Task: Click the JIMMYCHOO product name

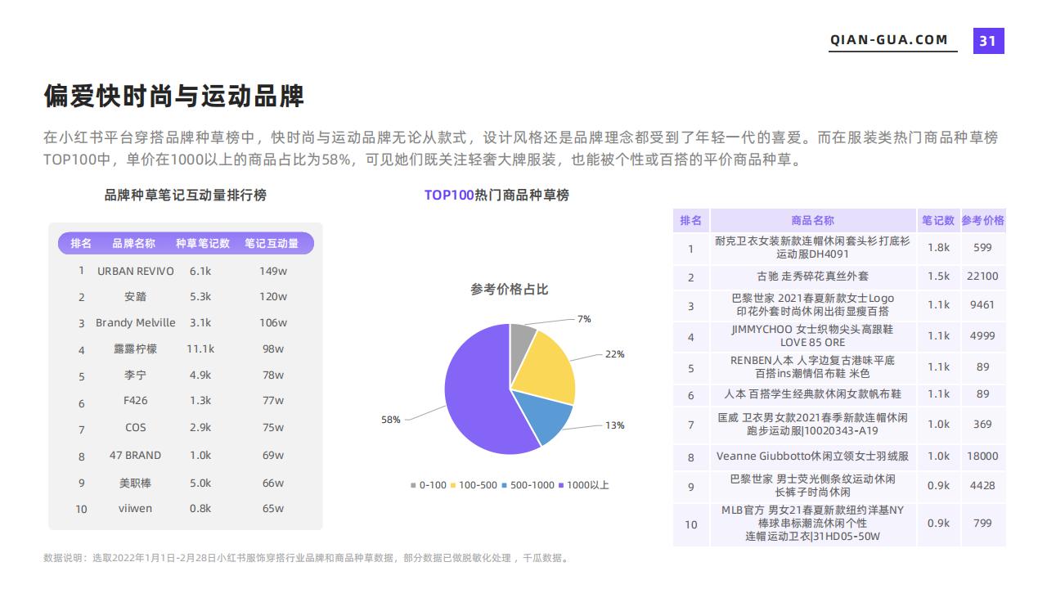Action: pos(812,335)
